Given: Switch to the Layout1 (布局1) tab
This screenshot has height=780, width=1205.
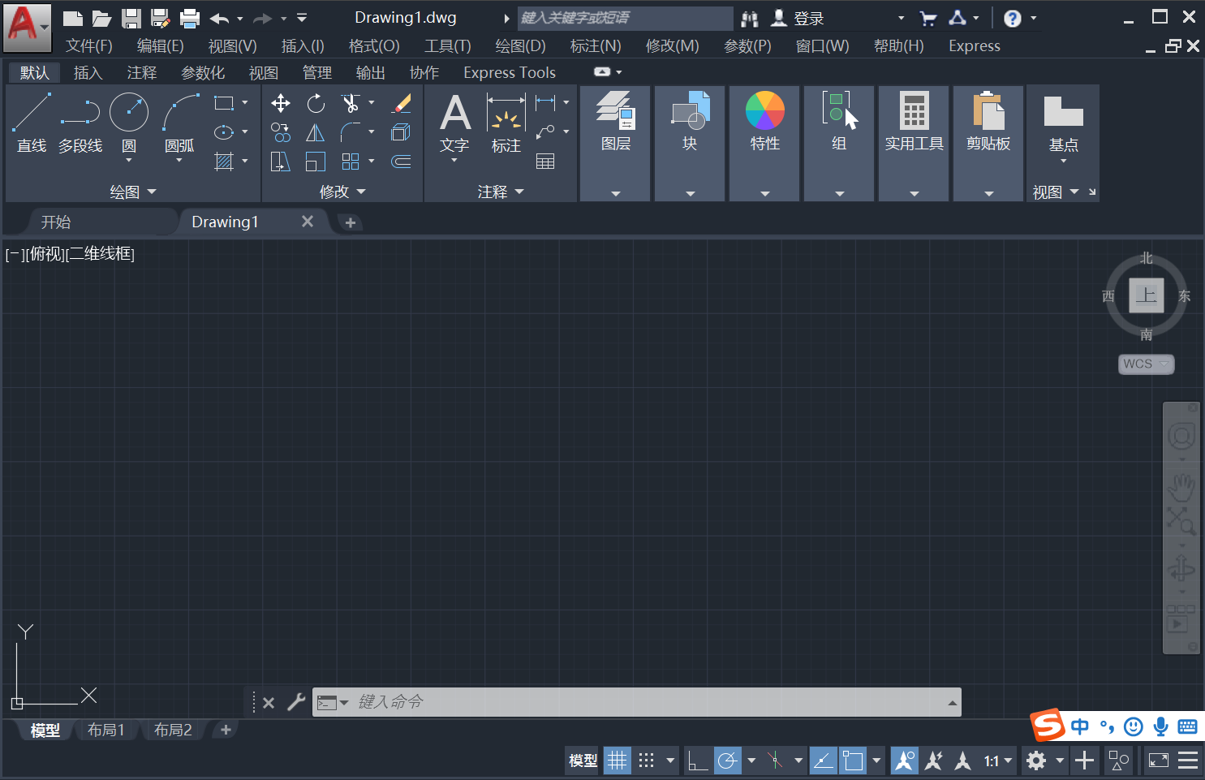Looking at the screenshot, I should pos(105,730).
